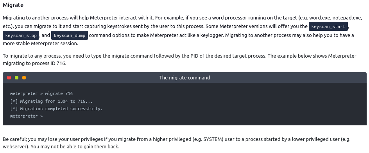The image size is (369, 153).
Task: Click the last empty meterpreter prompt
Action: 26,116
